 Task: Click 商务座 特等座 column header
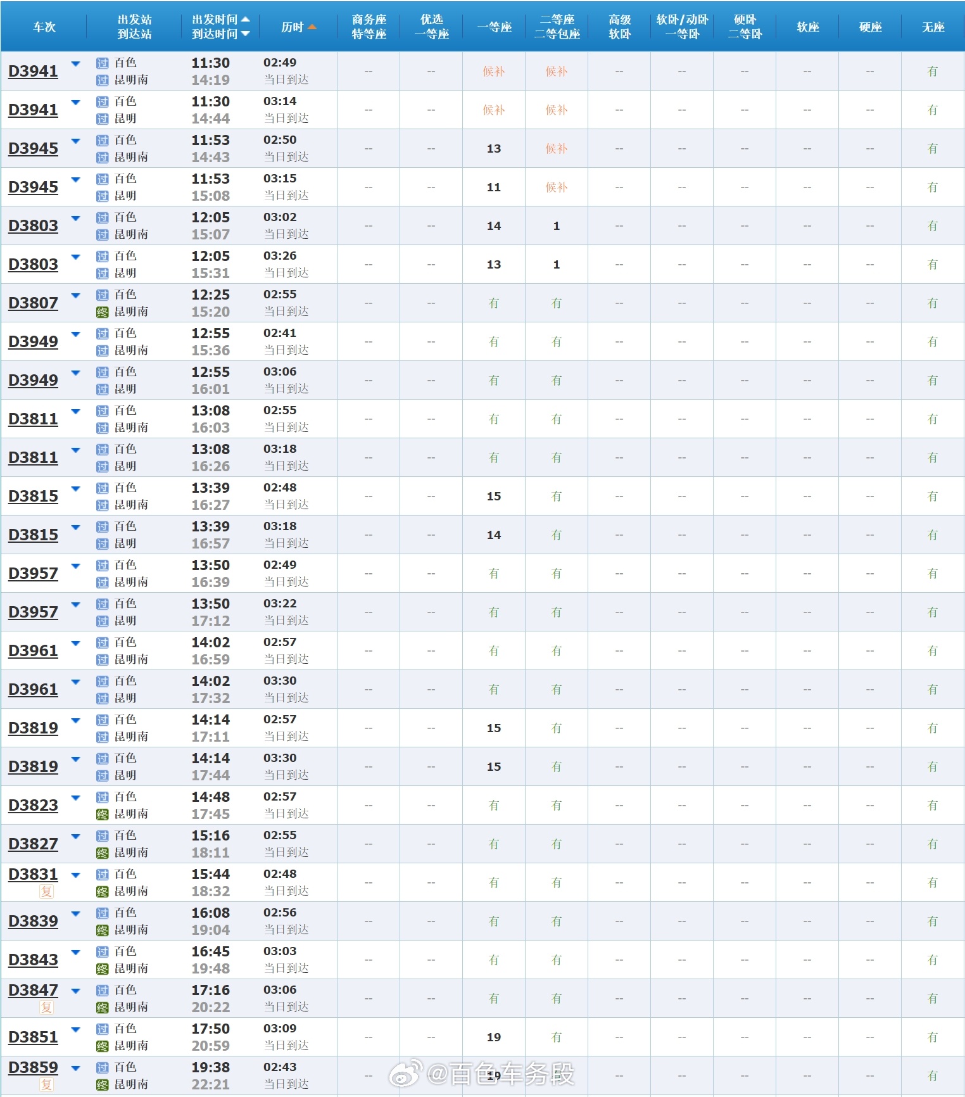point(369,27)
